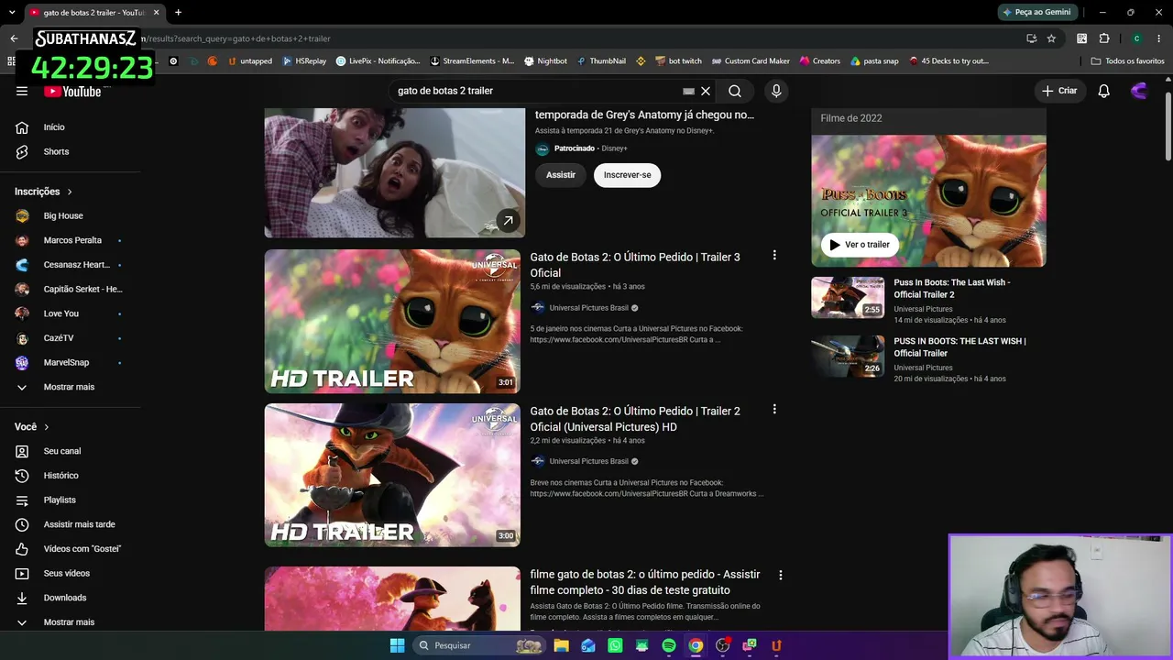Play the Trailer 3 Oficial video thumbnail
1173x660 pixels.
pos(392,322)
